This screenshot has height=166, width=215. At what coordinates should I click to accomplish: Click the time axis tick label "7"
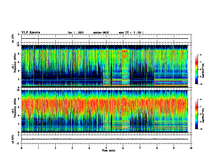[x=140, y=148]
